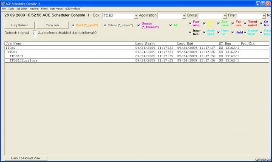Open the Job Editor menu
Image resolution: width=272 pixels, height=162 pixels.
coord(22,8)
